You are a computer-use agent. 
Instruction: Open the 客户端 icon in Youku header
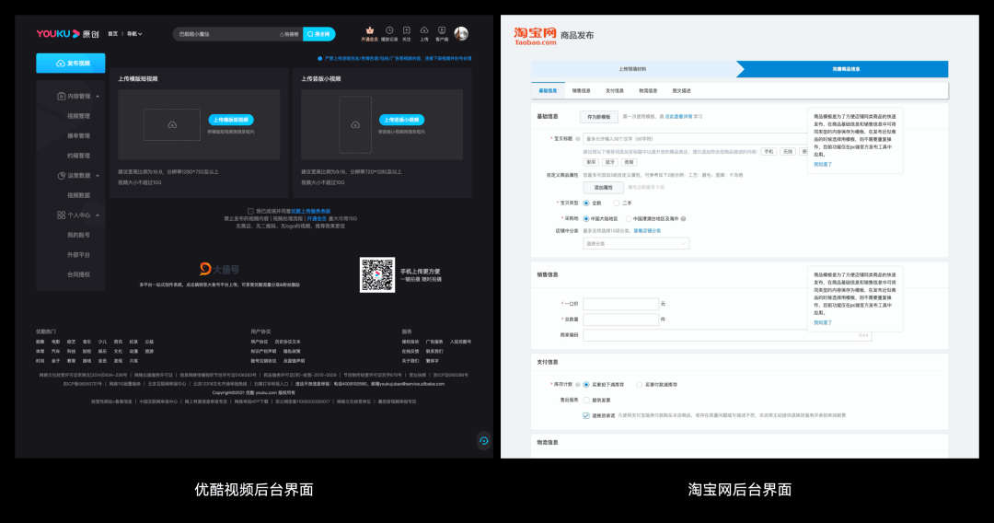click(442, 30)
